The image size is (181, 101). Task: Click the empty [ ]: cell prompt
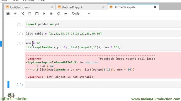tap(20, 84)
